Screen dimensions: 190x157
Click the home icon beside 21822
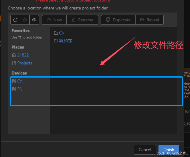click(x=14, y=55)
